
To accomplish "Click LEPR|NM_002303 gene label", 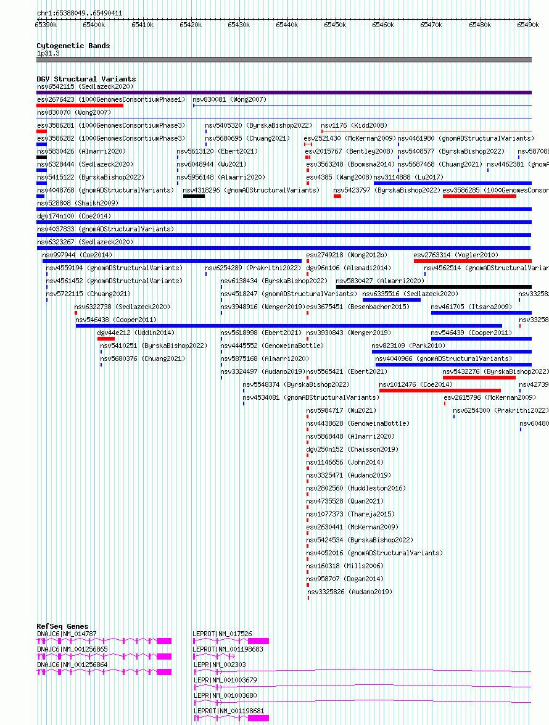I will (x=220, y=665).
